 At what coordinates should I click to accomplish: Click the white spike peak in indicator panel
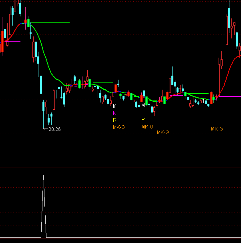click(44, 176)
